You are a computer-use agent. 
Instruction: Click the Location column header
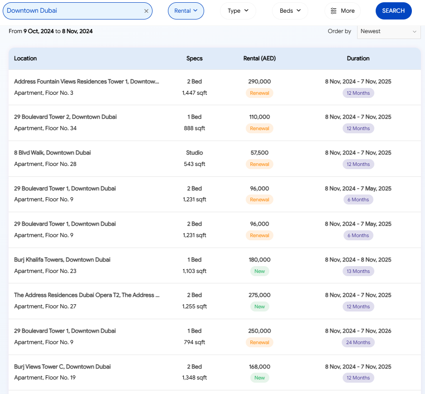[x=25, y=58]
